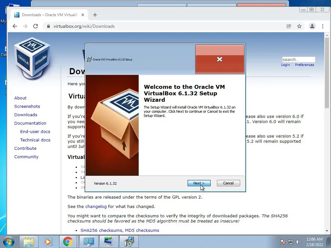Image resolution: width=331 pixels, height=248 pixels.
Task: Switch to the VirtualBox installer taskbar icon
Action: coord(129,242)
